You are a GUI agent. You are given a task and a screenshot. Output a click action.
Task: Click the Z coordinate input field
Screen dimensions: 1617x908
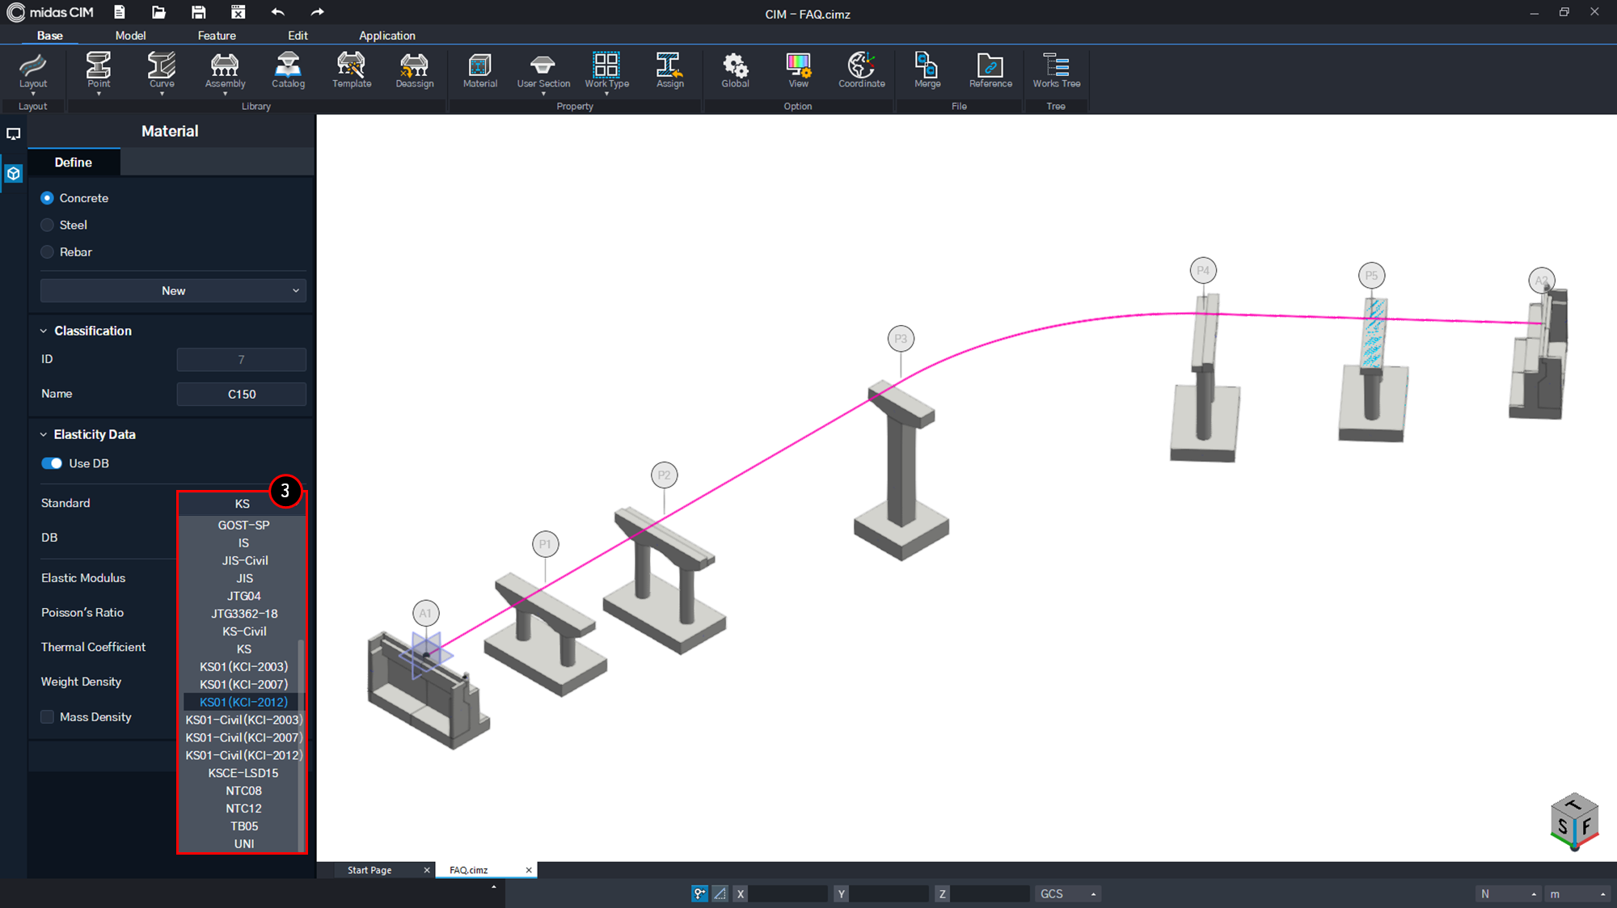tap(990, 893)
